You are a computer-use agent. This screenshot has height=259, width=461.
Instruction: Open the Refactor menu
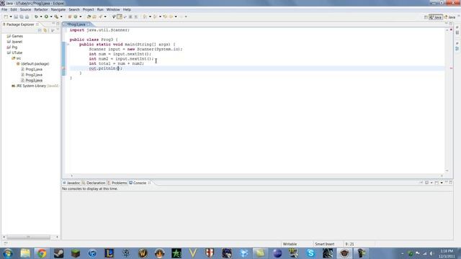(x=41, y=9)
